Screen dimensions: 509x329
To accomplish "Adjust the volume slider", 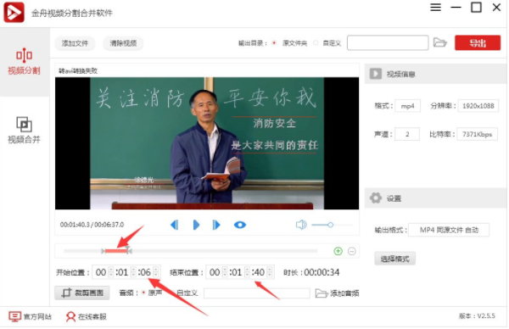I will pos(332,225).
